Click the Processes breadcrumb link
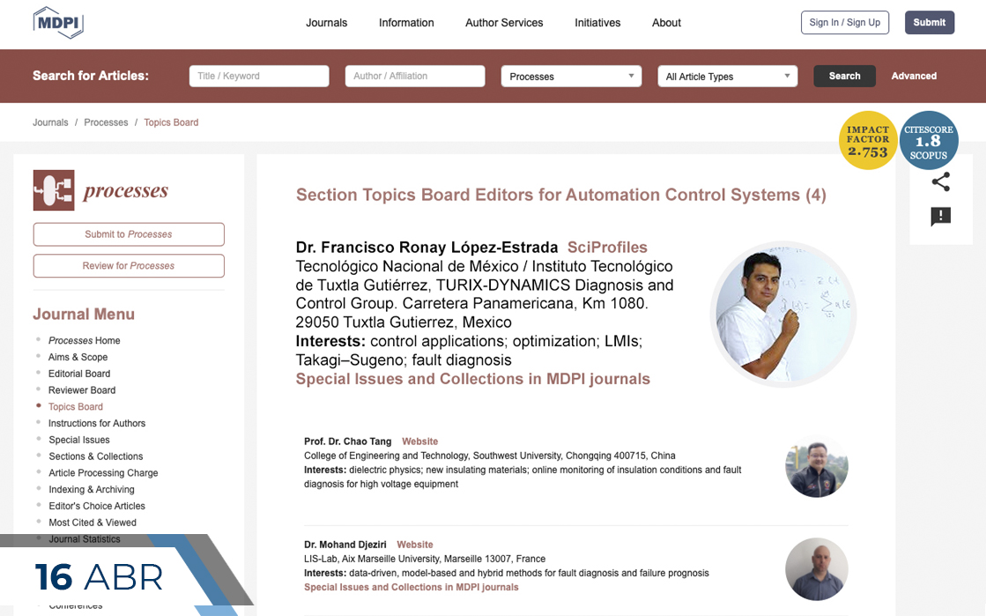The height and width of the screenshot is (616, 986). [106, 122]
